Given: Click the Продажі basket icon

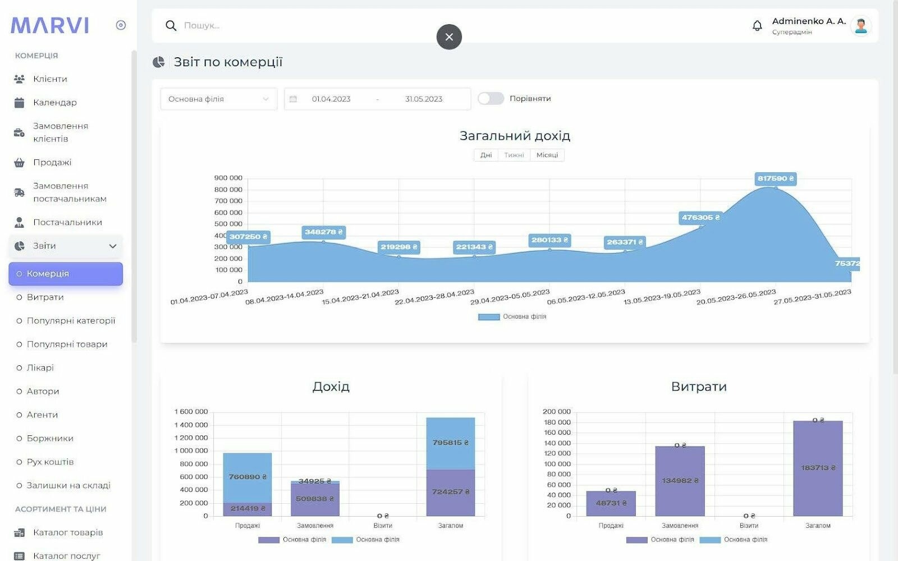Looking at the screenshot, I should point(19,163).
